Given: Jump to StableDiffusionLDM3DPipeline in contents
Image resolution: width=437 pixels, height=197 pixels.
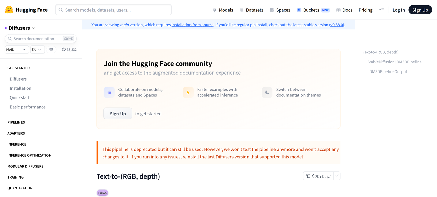Looking at the screenshot, I should 394,62.
